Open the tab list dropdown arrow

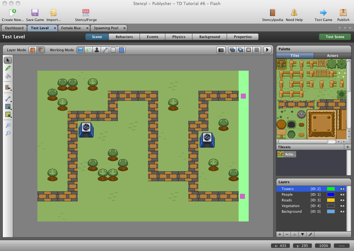tap(350, 28)
